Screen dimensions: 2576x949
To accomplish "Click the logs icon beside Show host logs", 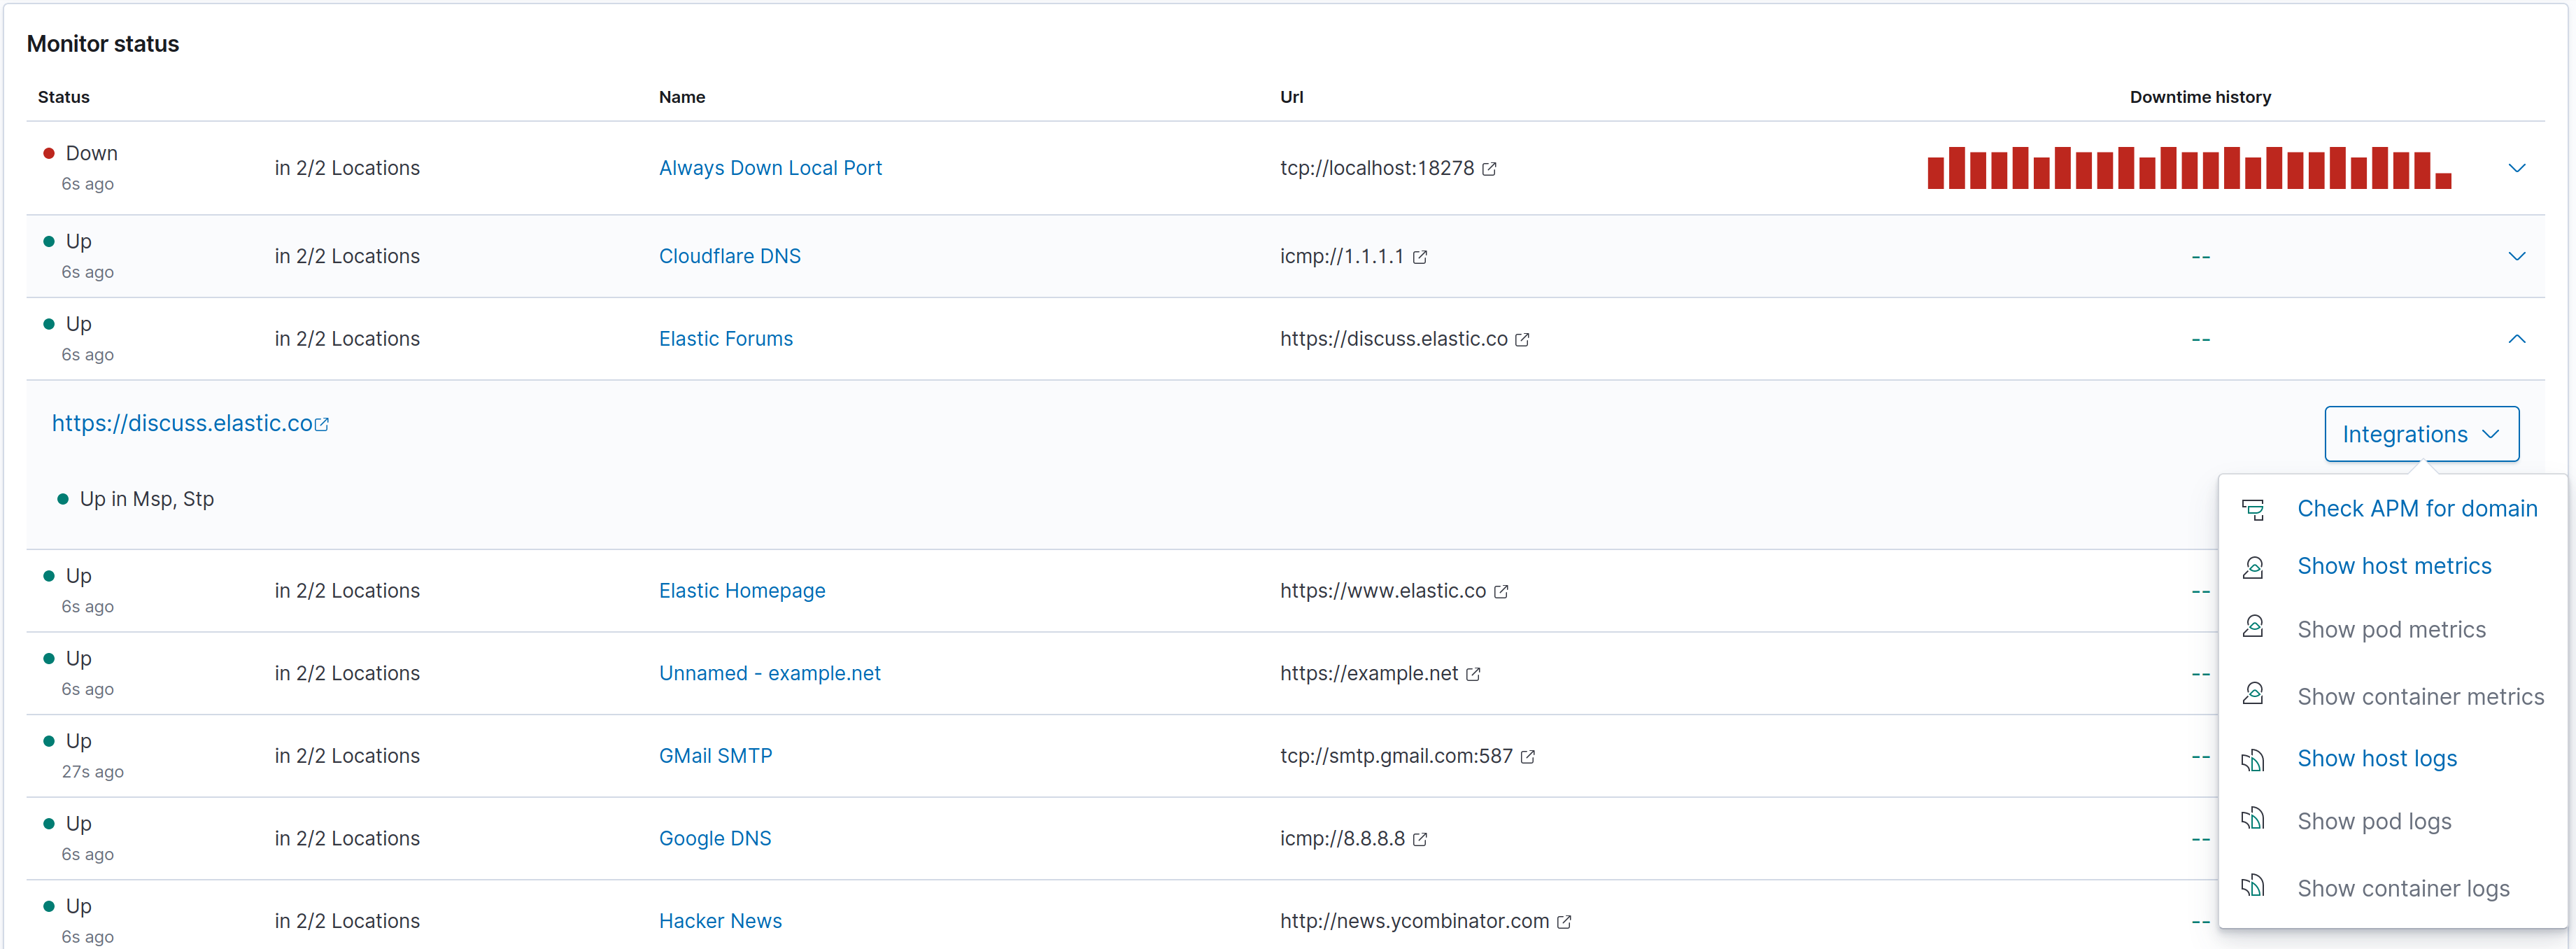I will point(2255,760).
